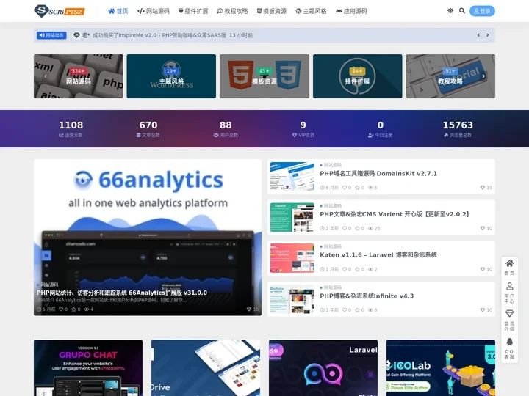This screenshot has height=396, width=529.
Task: Open the 主题风格 WordPress category card
Action: pos(171,76)
